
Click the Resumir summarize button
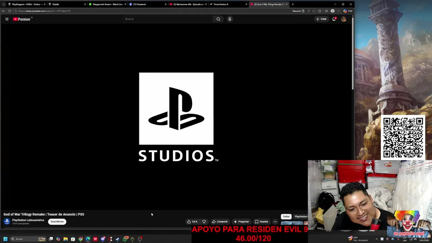(298, 11)
